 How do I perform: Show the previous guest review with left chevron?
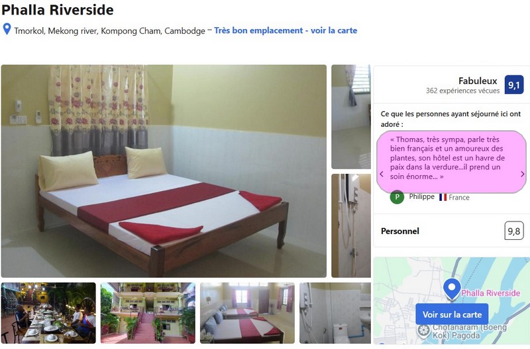(x=382, y=174)
